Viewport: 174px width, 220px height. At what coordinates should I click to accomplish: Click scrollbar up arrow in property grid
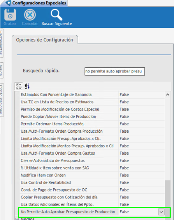point(168,95)
